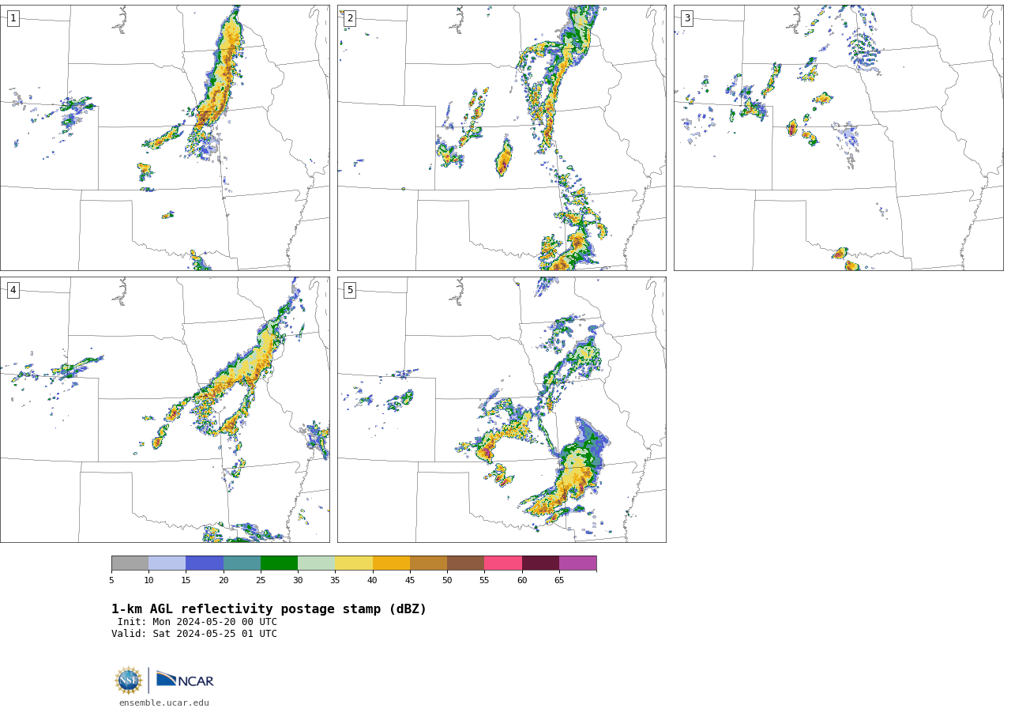This screenshot has width=1011, height=712.
Task: Click the colorbar tick label 50
Action: click(x=447, y=581)
